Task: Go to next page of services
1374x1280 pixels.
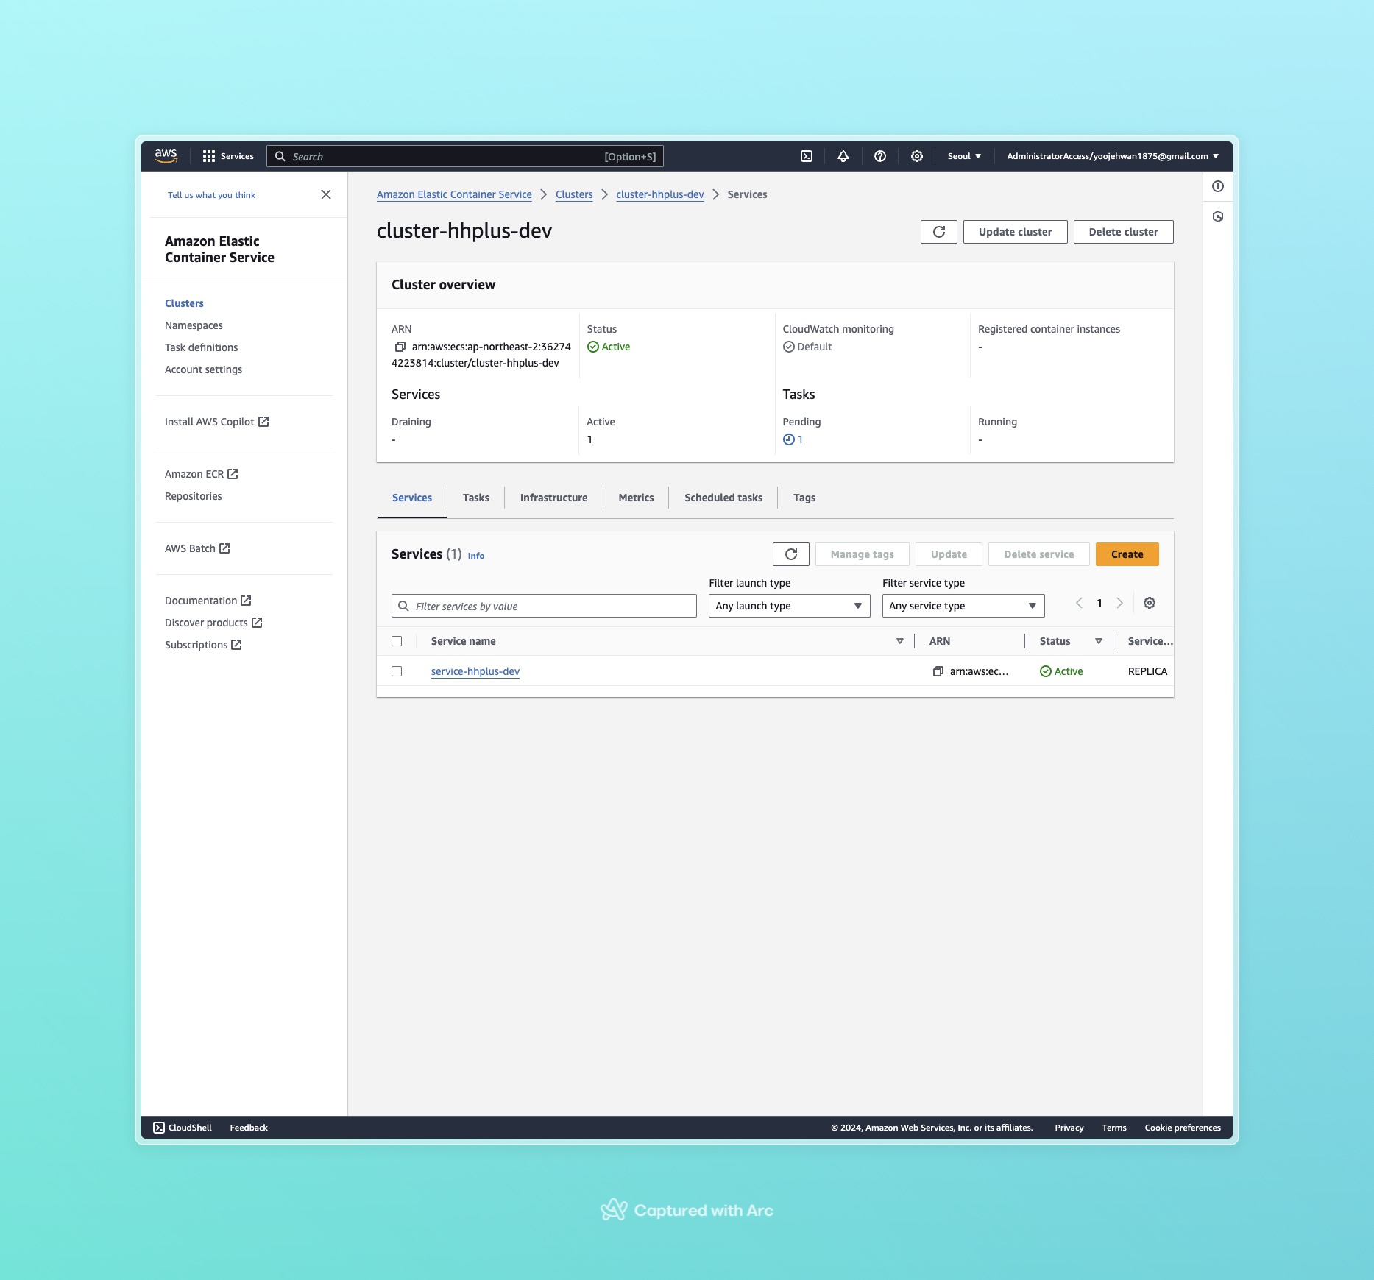Action: point(1120,603)
